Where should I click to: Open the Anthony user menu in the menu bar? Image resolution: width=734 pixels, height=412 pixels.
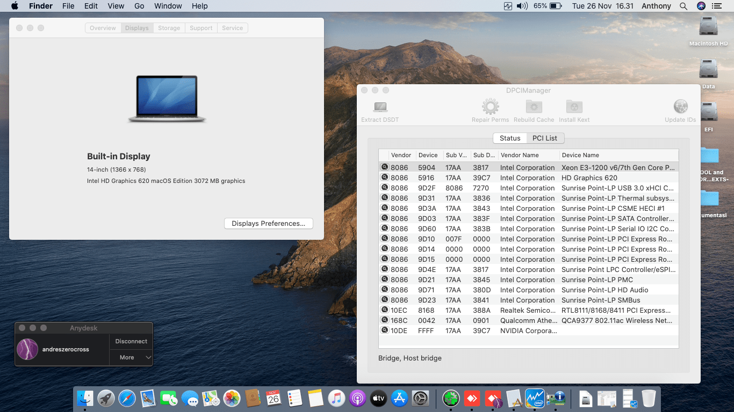point(656,6)
